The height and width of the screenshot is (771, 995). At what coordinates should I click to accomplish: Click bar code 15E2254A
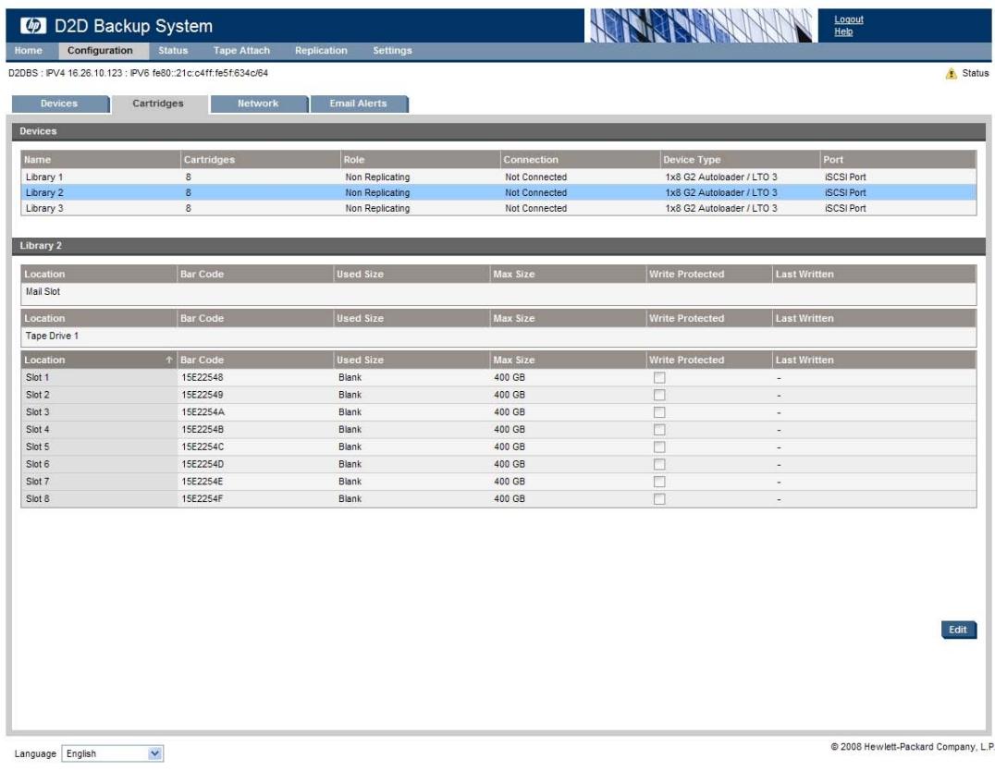coord(203,412)
